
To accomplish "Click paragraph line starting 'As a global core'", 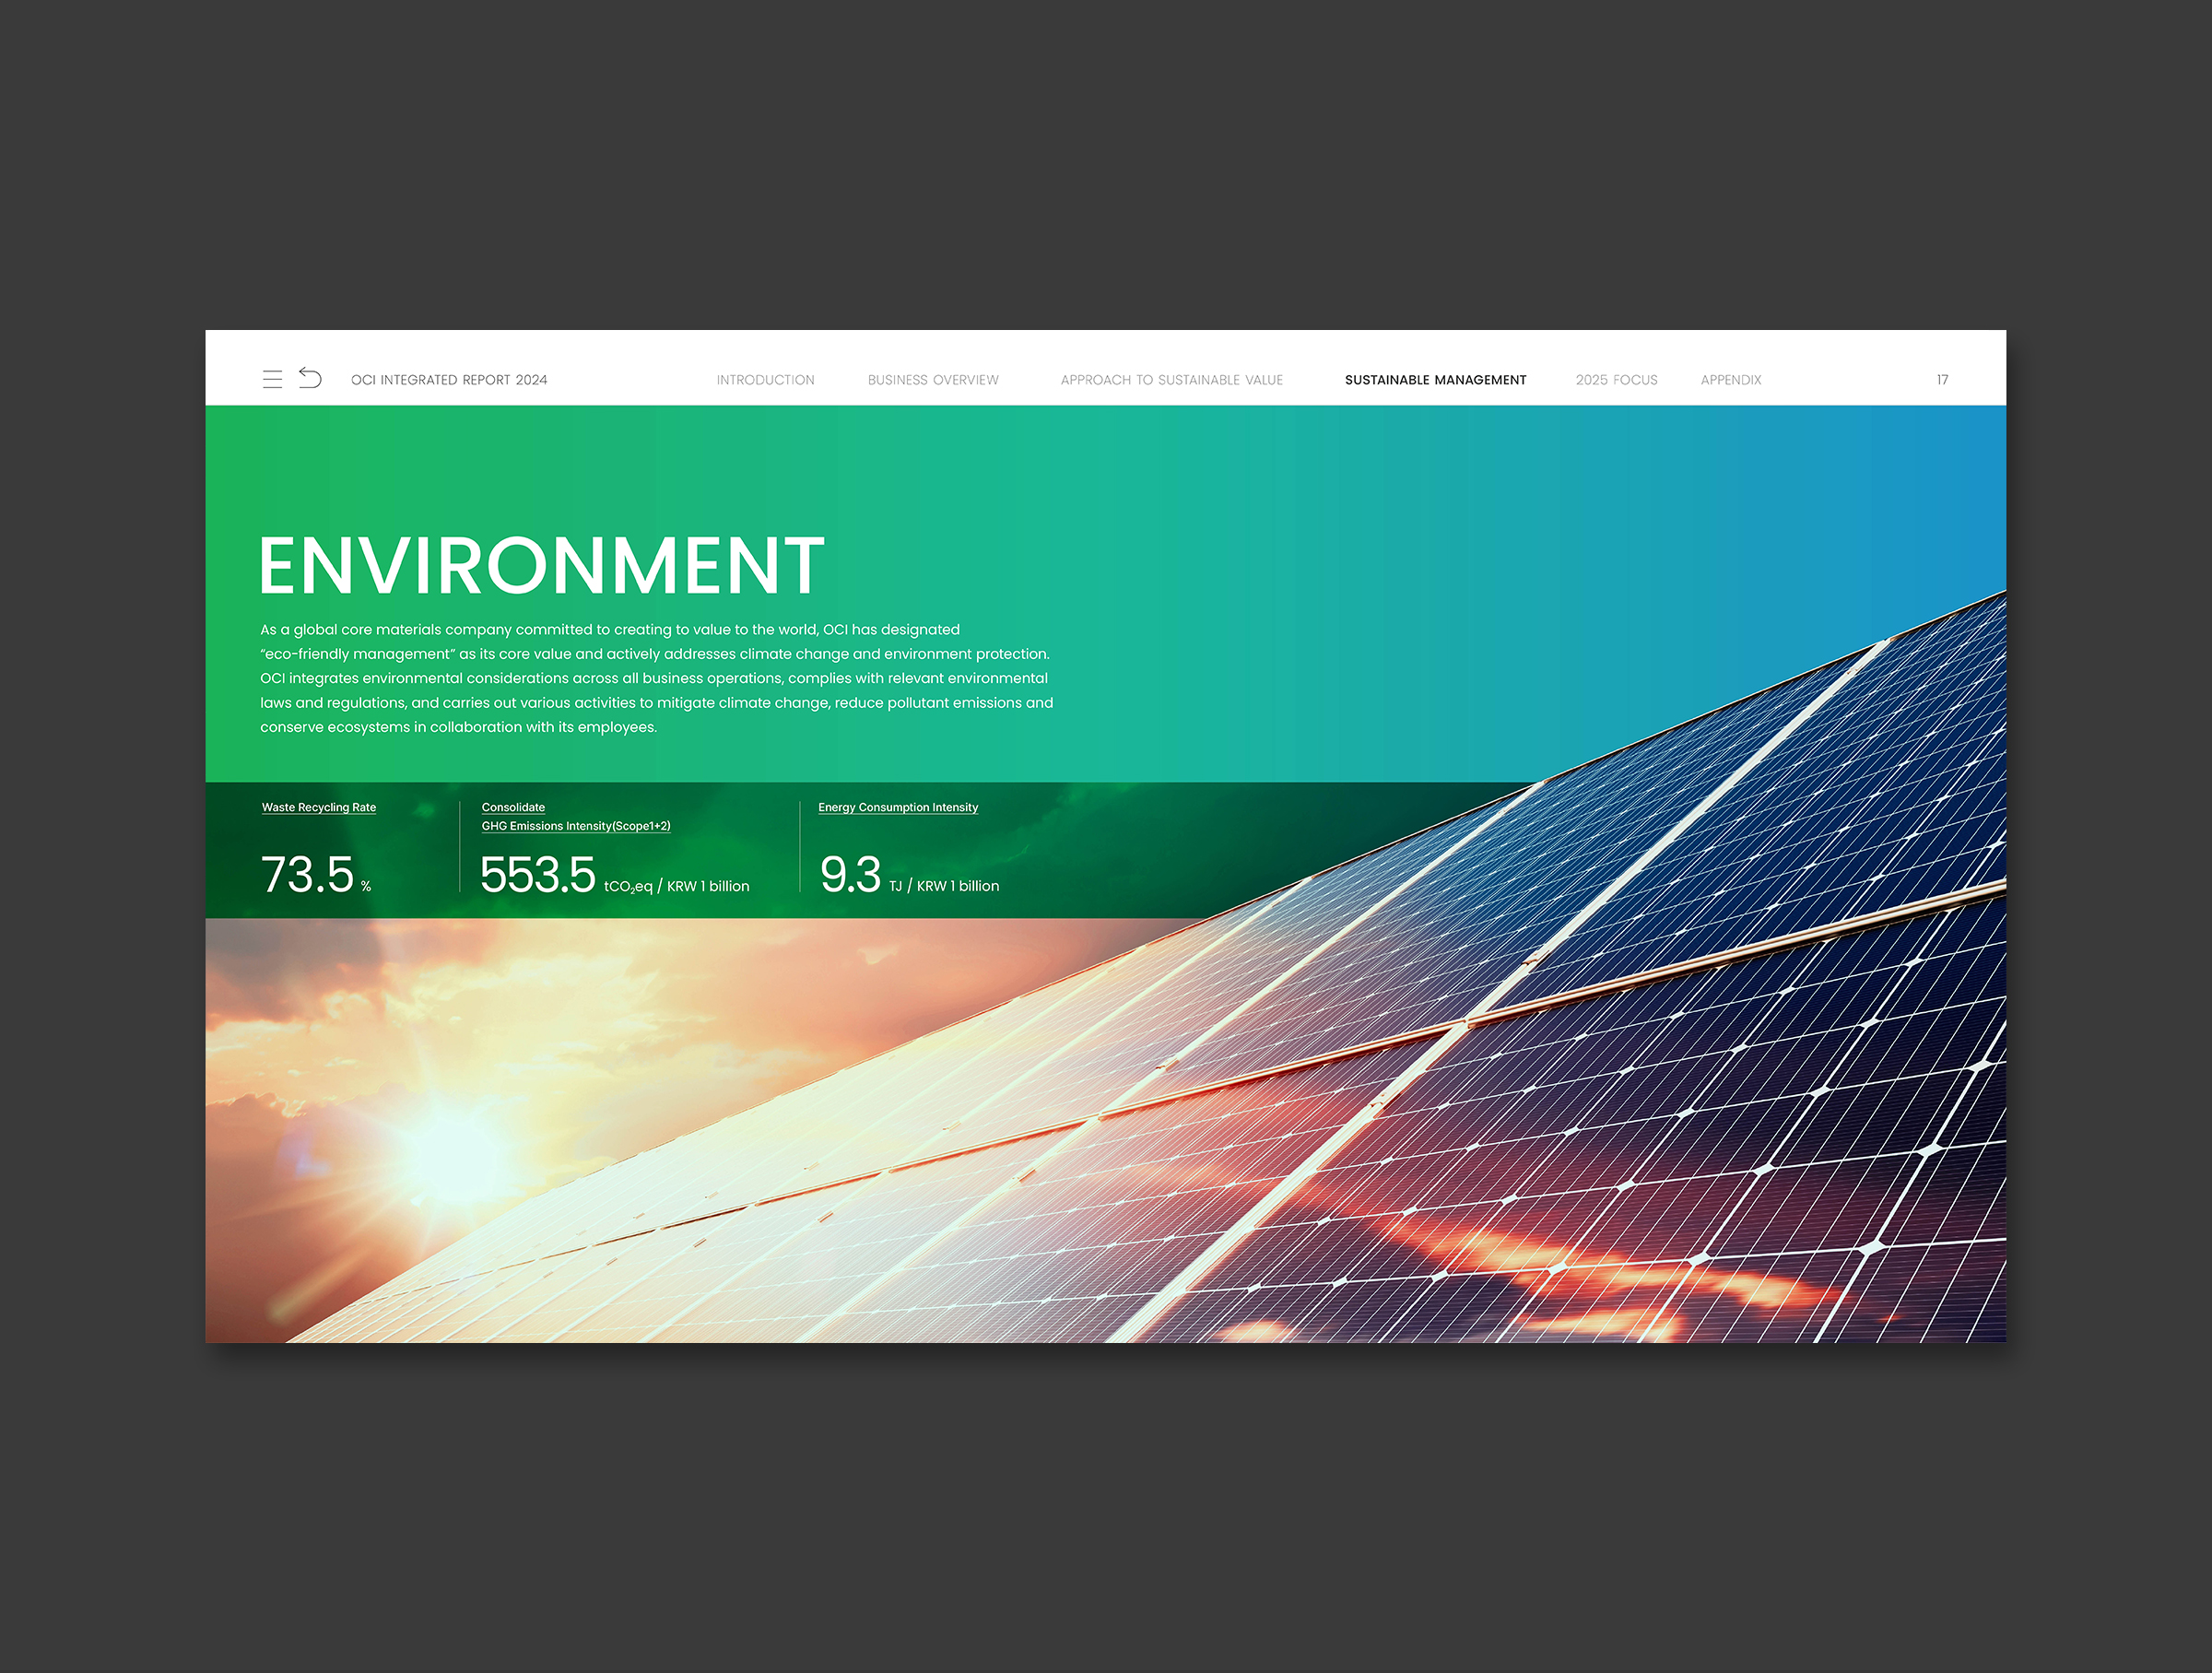I will [610, 629].
